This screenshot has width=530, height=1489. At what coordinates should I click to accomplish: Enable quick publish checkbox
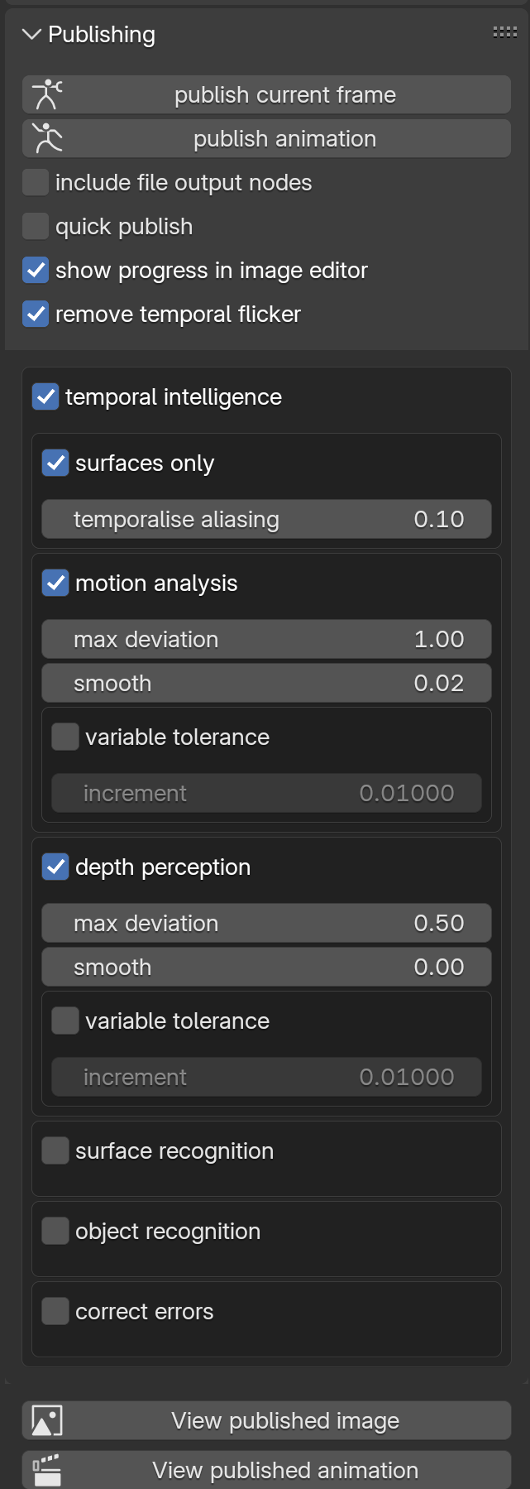[36, 226]
